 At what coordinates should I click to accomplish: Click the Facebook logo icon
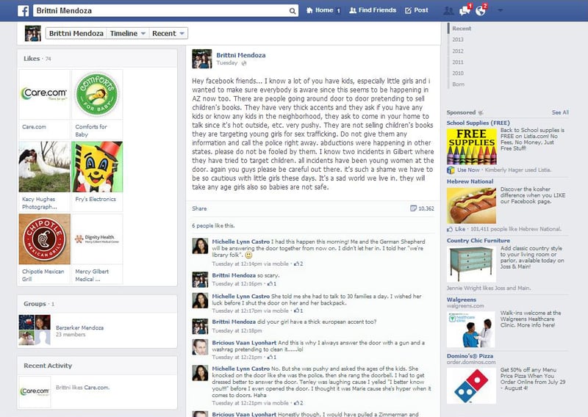[24, 10]
